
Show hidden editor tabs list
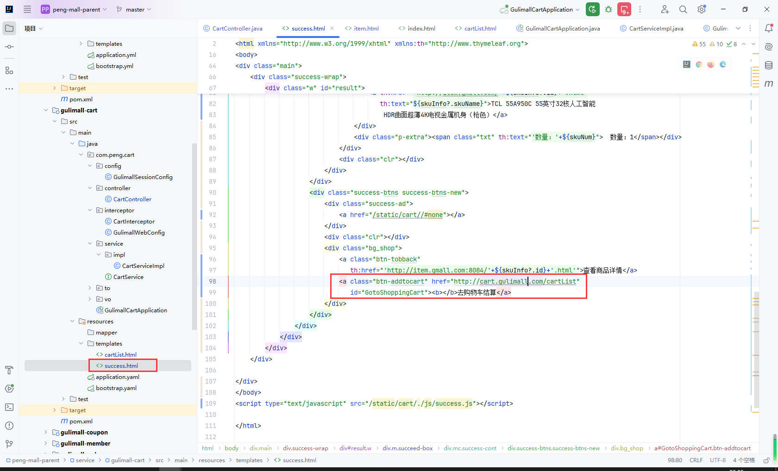tap(738, 28)
